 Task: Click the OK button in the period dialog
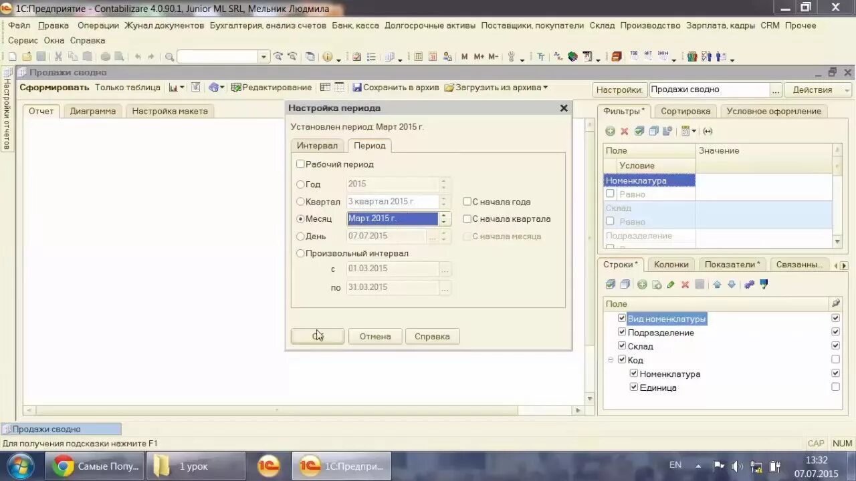(x=318, y=336)
